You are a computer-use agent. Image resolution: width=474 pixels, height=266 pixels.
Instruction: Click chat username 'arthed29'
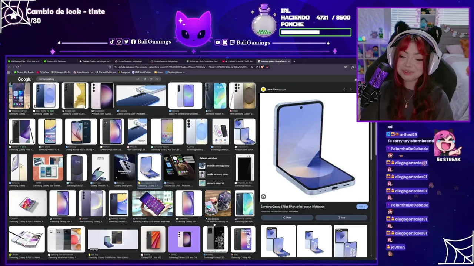(408, 134)
